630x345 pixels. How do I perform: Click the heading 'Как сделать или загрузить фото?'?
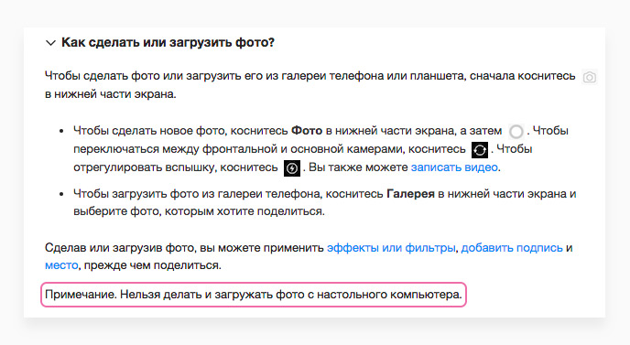click(168, 42)
